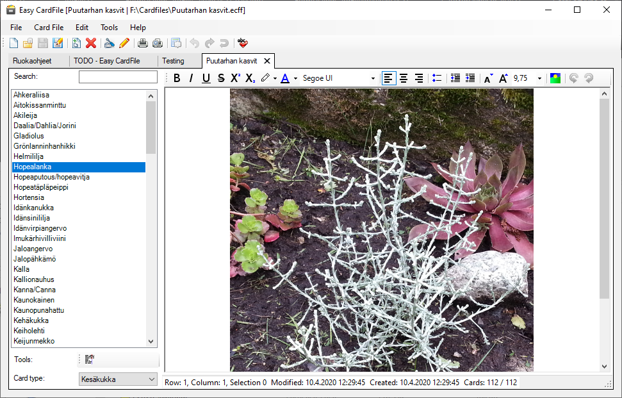Open the Help menu
The image size is (622, 398).
pos(138,28)
